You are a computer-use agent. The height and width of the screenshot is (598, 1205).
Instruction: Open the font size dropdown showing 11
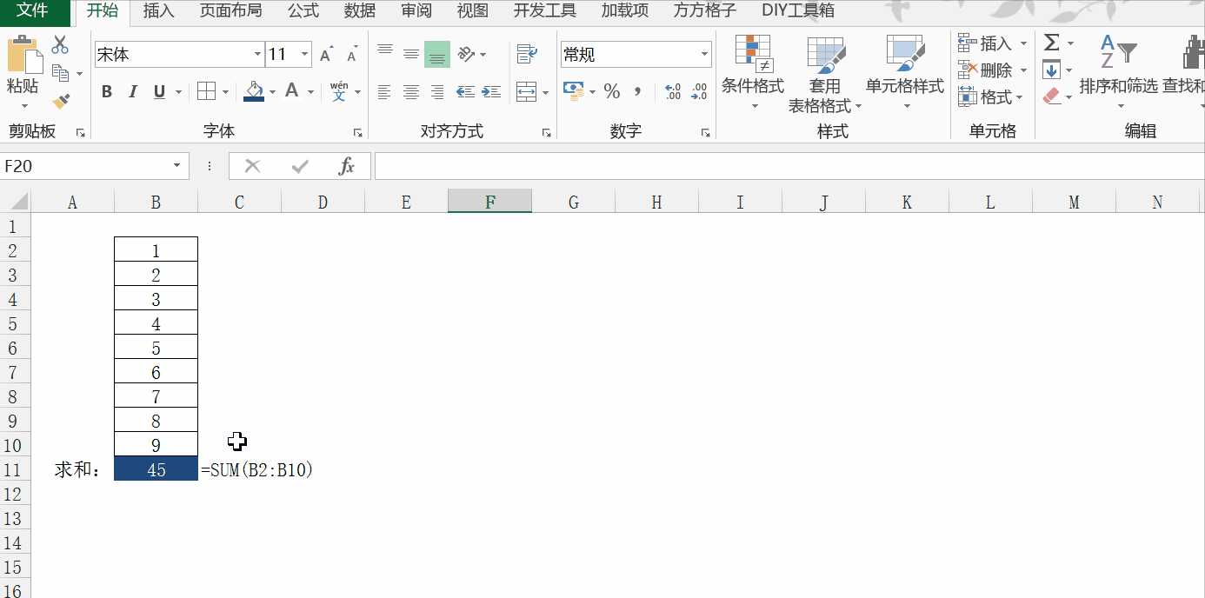point(305,55)
